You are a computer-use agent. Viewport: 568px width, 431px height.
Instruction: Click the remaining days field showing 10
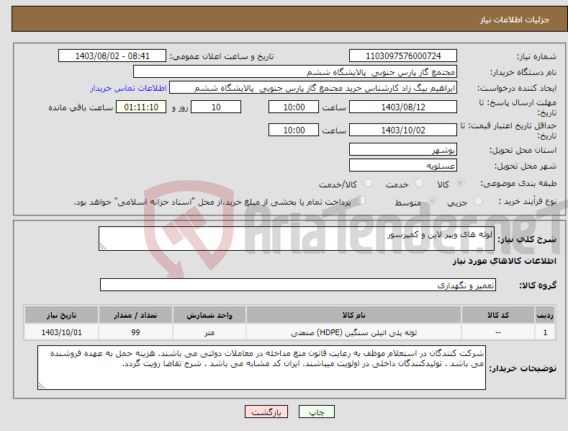pyautogui.click(x=216, y=107)
